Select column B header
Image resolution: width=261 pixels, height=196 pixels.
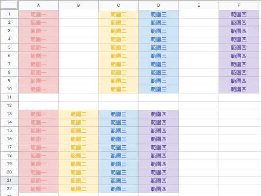point(79,5)
